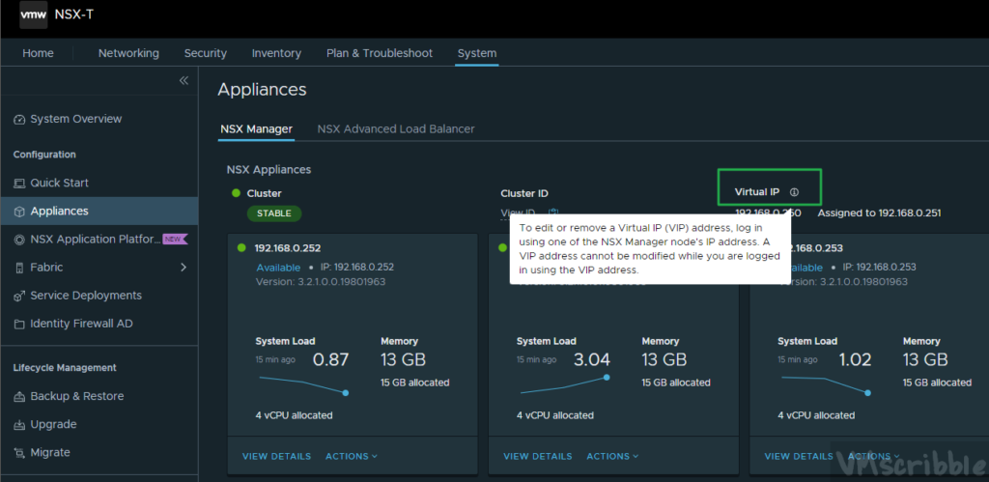This screenshot has height=482, width=989.
Task: Click the Upgrade sidebar icon
Action: coord(19,424)
